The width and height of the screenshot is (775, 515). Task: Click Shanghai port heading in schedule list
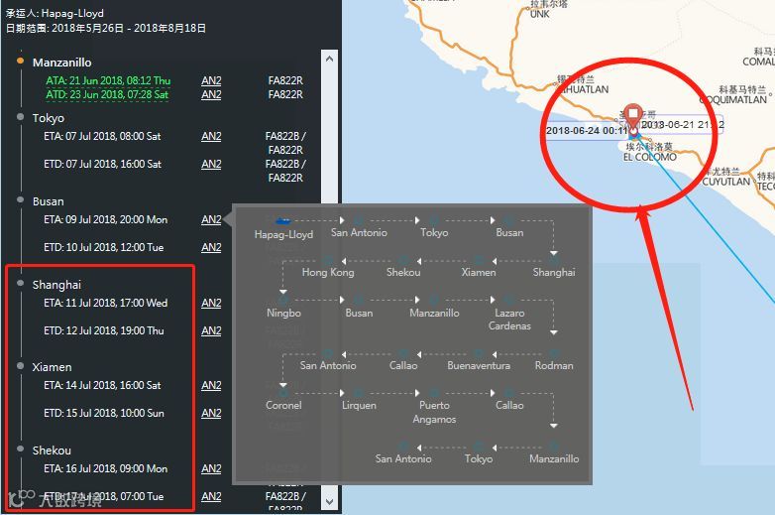point(56,285)
